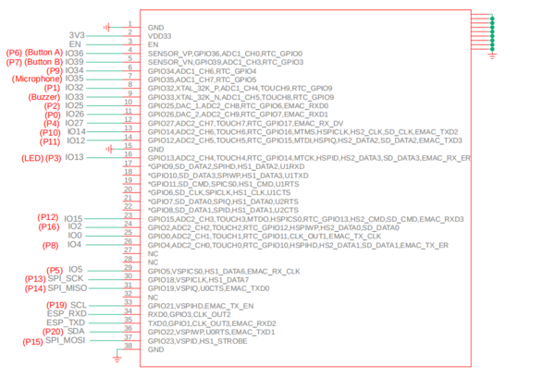Select the IO25 net label

[74, 105]
